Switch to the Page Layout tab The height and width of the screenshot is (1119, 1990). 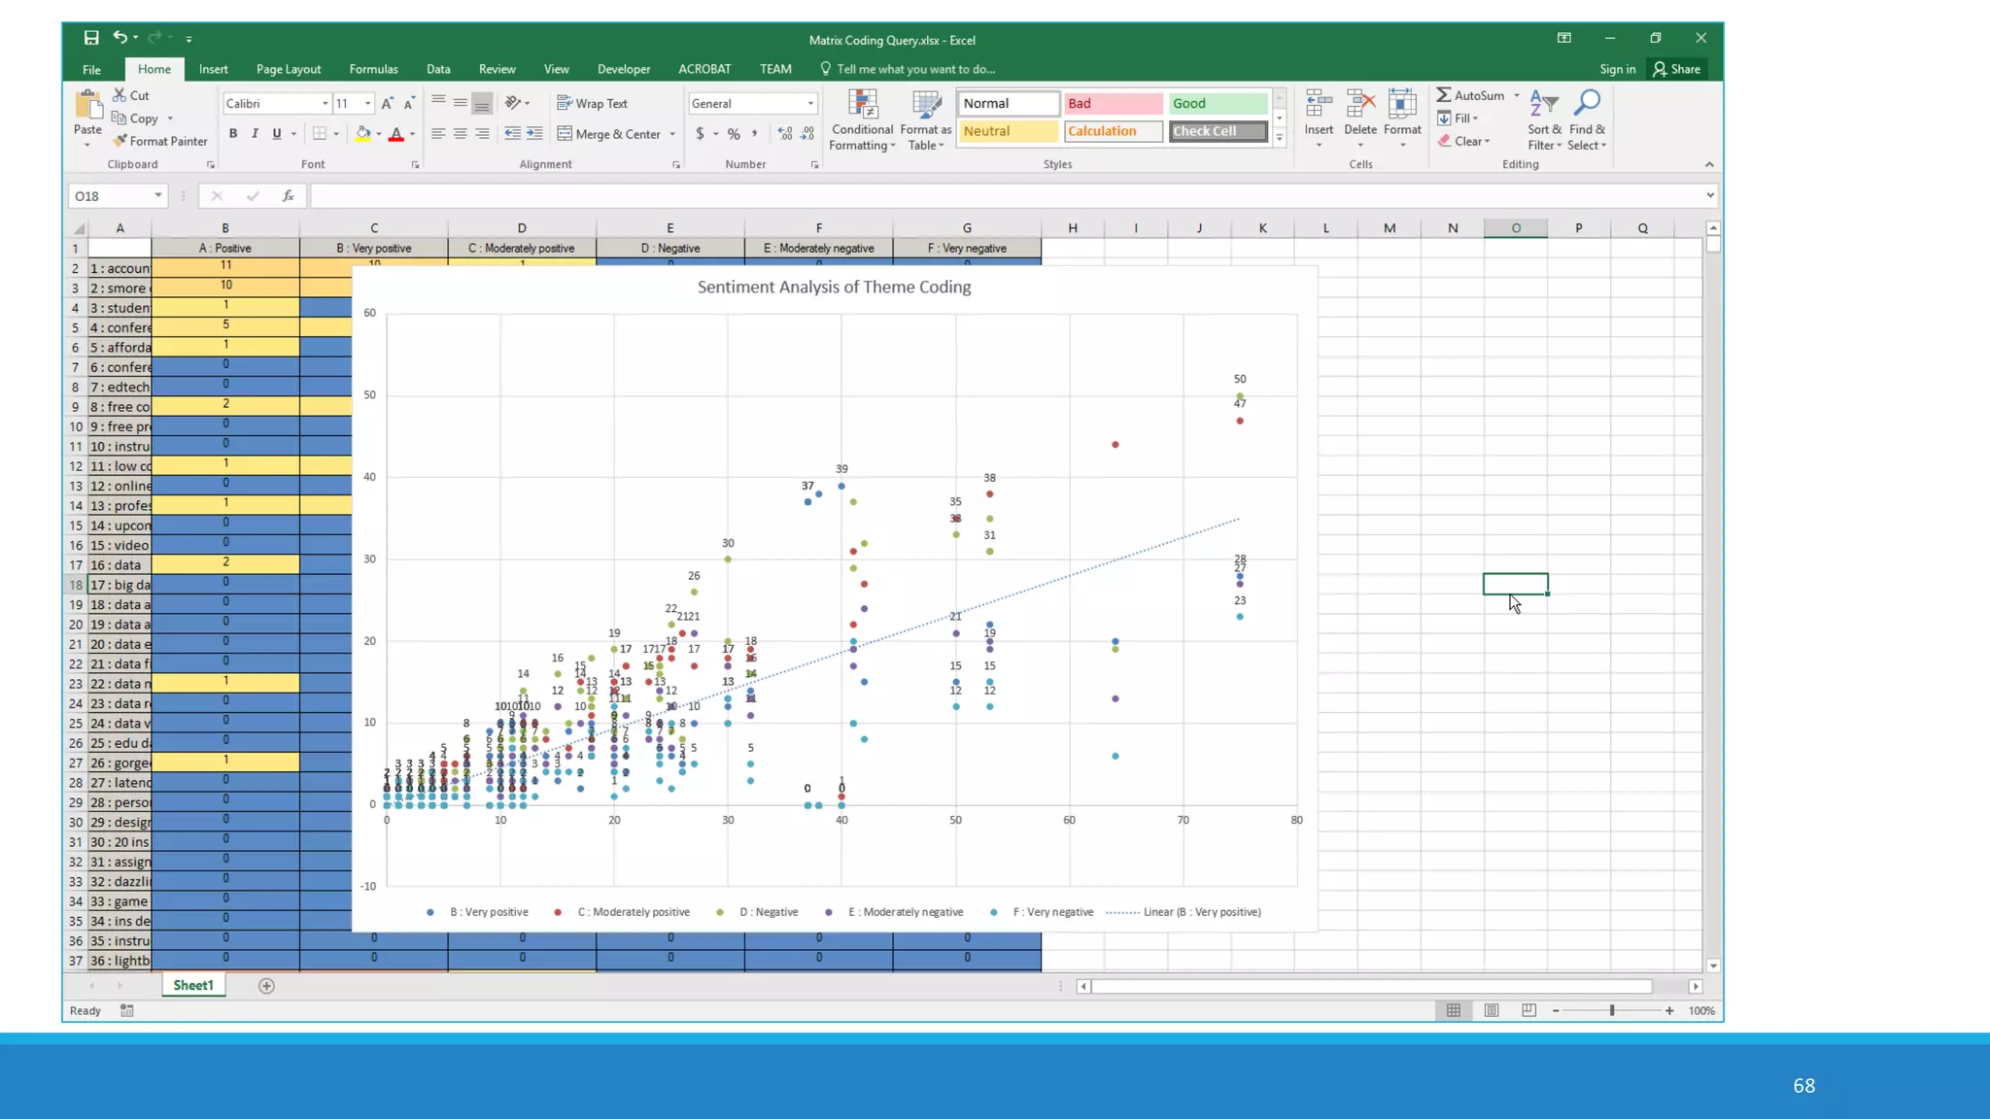pos(288,69)
